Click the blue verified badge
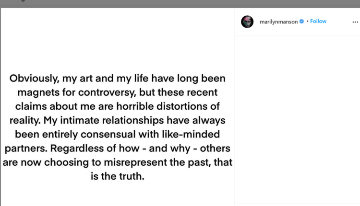The width and height of the screenshot is (360, 206). [x=301, y=22]
